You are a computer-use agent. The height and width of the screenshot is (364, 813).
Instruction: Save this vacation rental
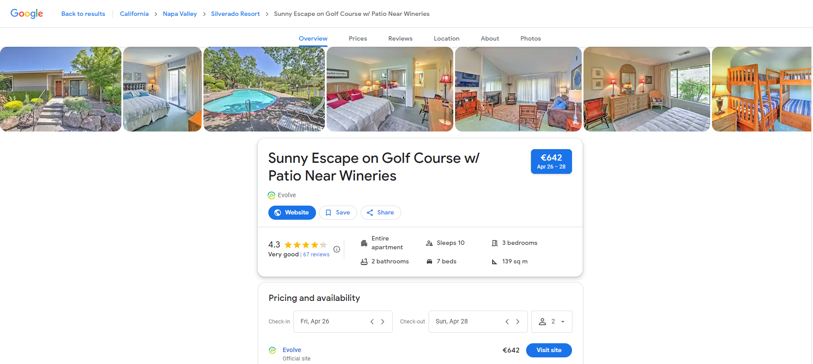click(338, 213)
